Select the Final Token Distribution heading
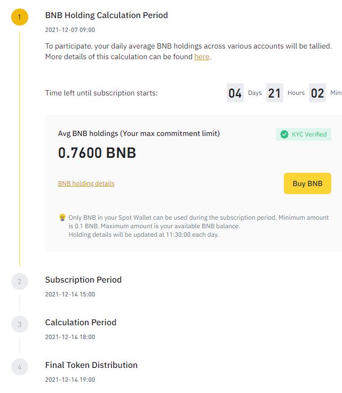Screen dimensions: 342x393 click(91, 365)
